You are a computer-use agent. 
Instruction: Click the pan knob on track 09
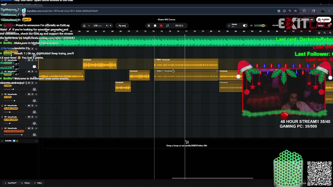(x=34, y=135)
